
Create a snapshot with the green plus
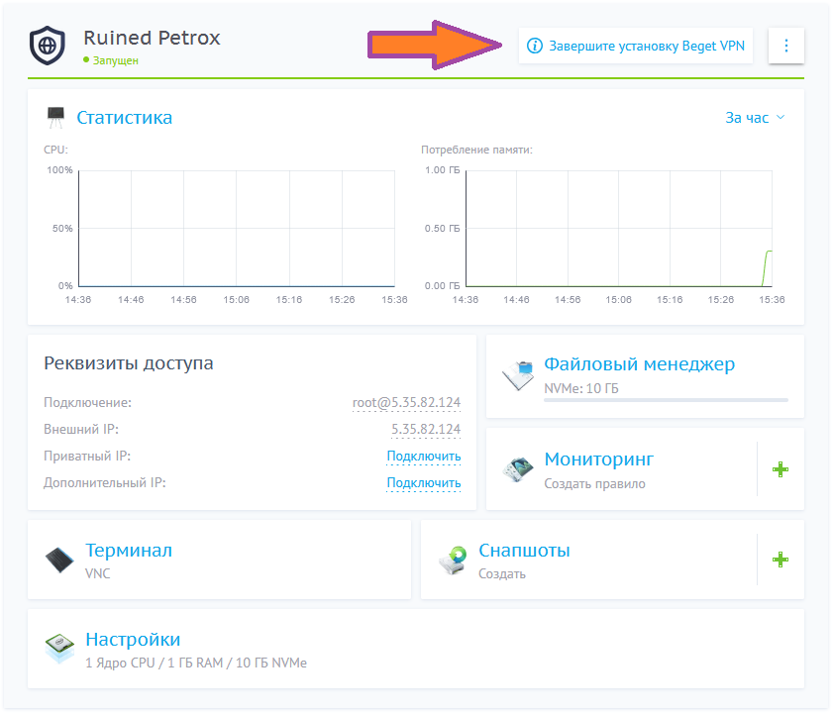click(x=780, y=560)
